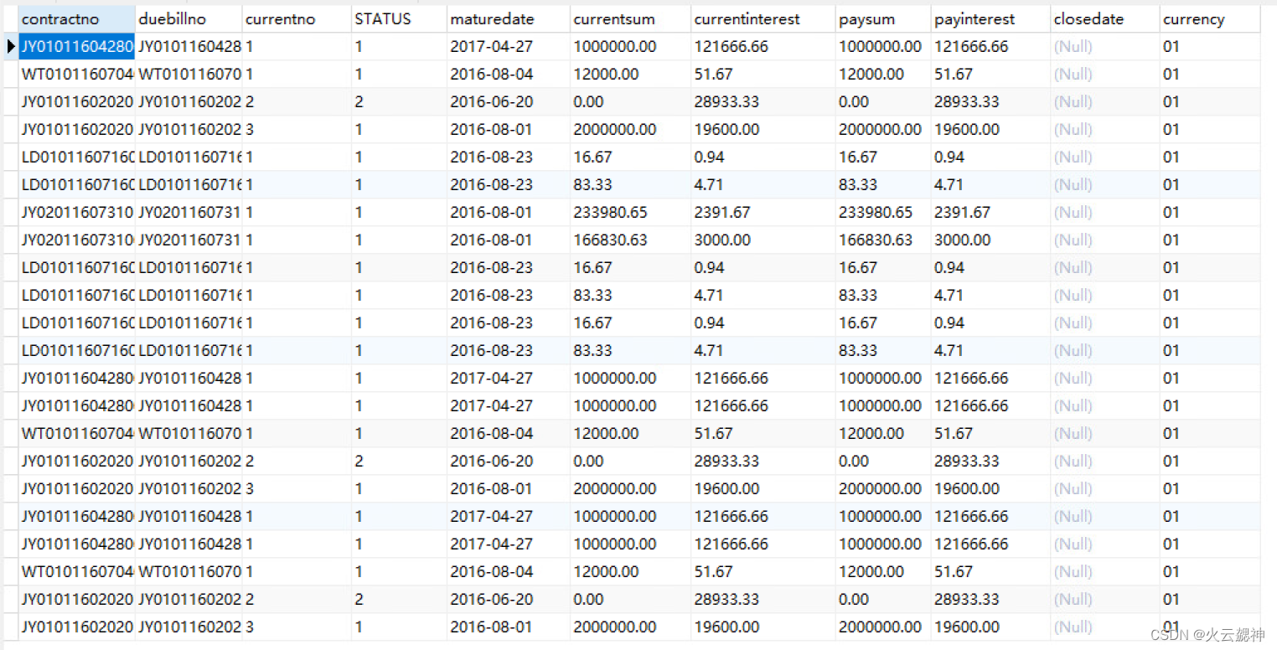The height and width of the screenshot is (650, 1277).
Task: Select currentinterest cell 3000.00
Action: click(763, 240)
